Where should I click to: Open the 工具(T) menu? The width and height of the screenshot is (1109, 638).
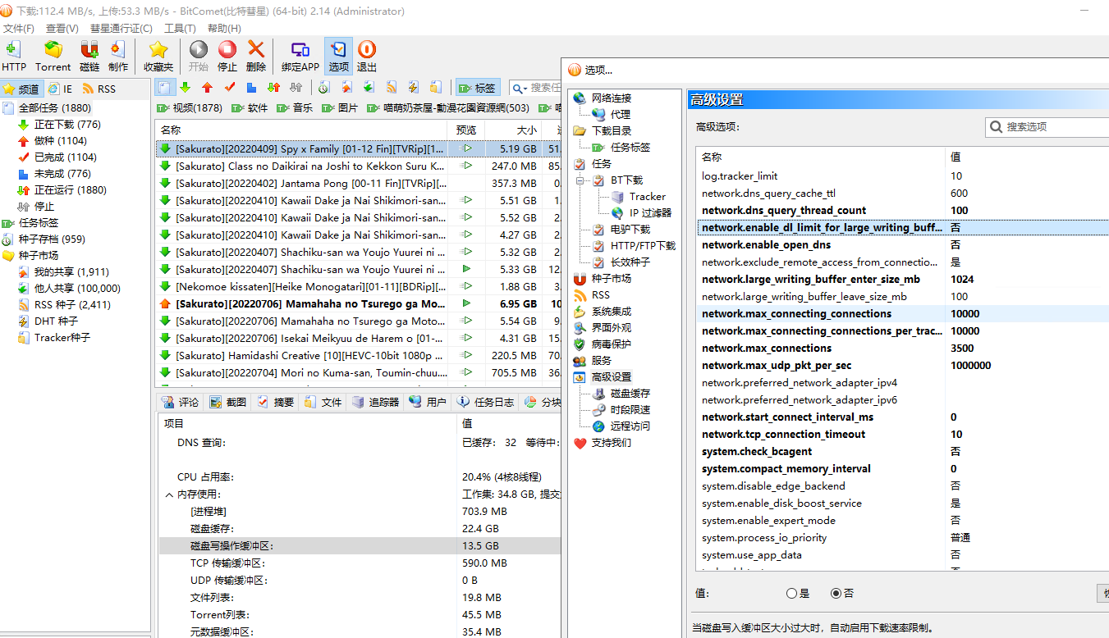click(x=180, y=28)
